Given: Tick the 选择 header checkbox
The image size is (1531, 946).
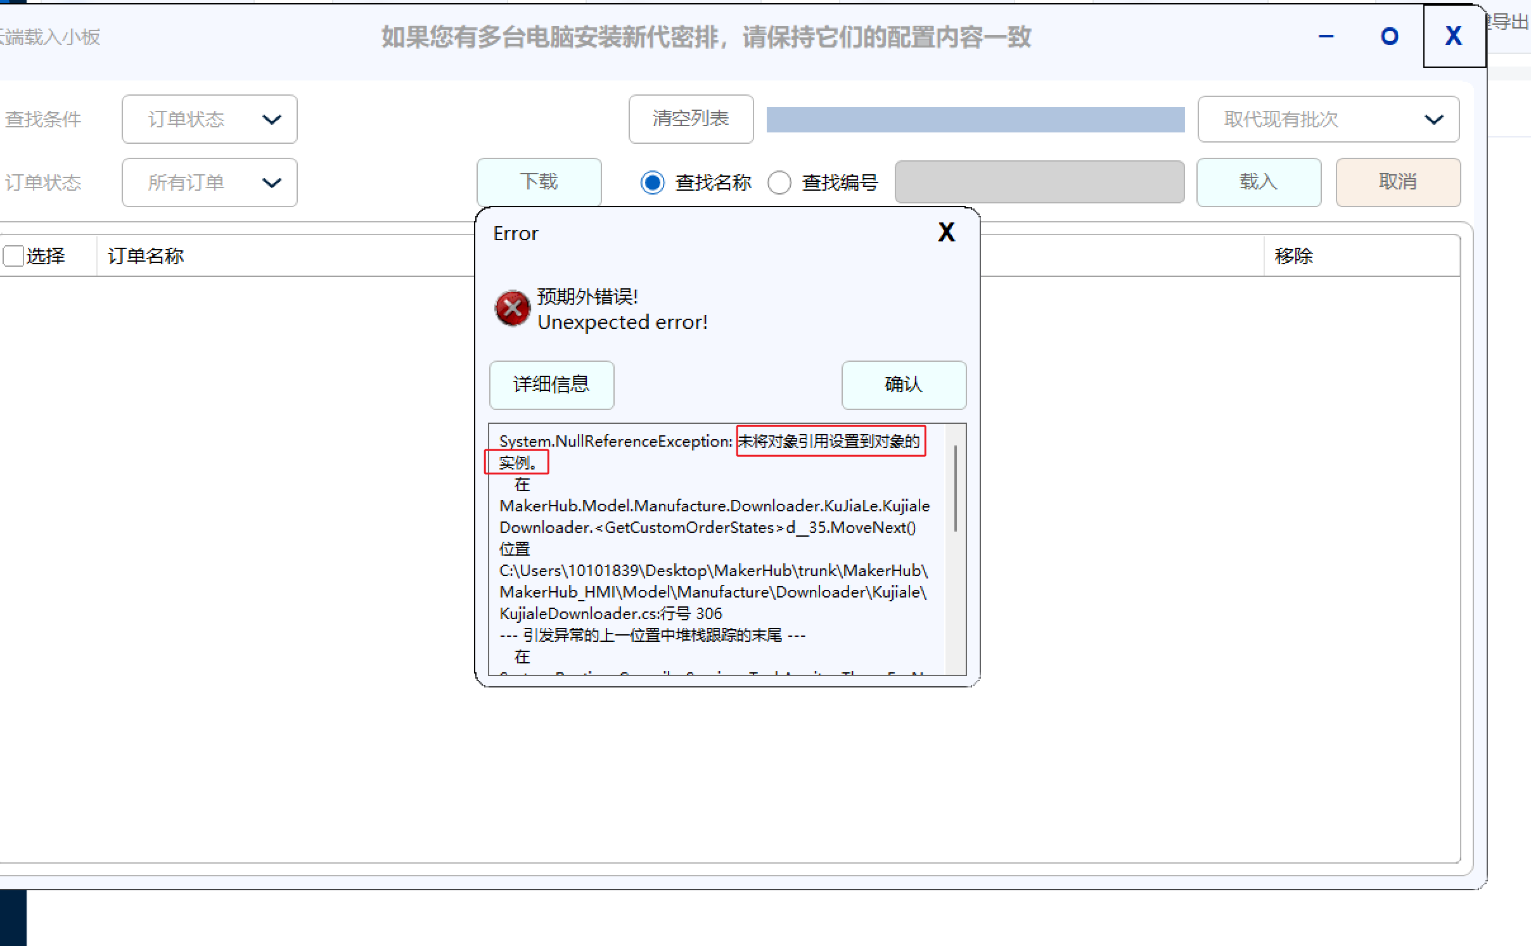Looking at the screenshot, I should point(13,256).
